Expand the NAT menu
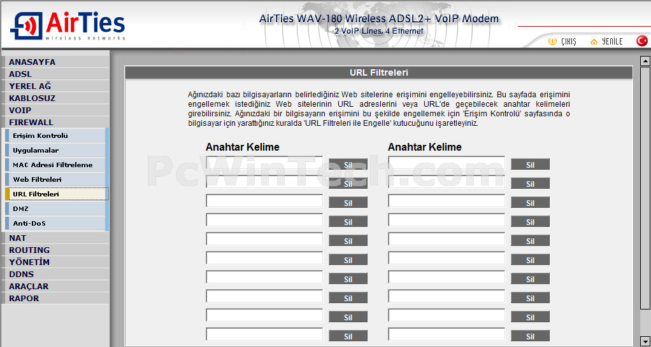651x347 pixels. click(x=55, y=238)
